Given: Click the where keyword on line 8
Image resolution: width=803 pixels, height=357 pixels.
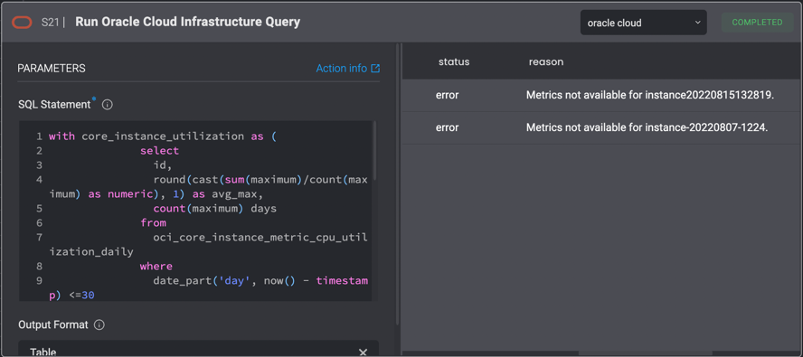Looking at the screenshot, I should (156, 267).
